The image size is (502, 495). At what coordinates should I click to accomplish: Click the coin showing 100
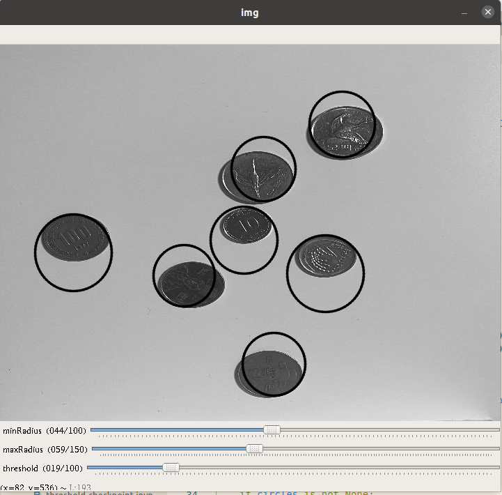click(76, 238)
